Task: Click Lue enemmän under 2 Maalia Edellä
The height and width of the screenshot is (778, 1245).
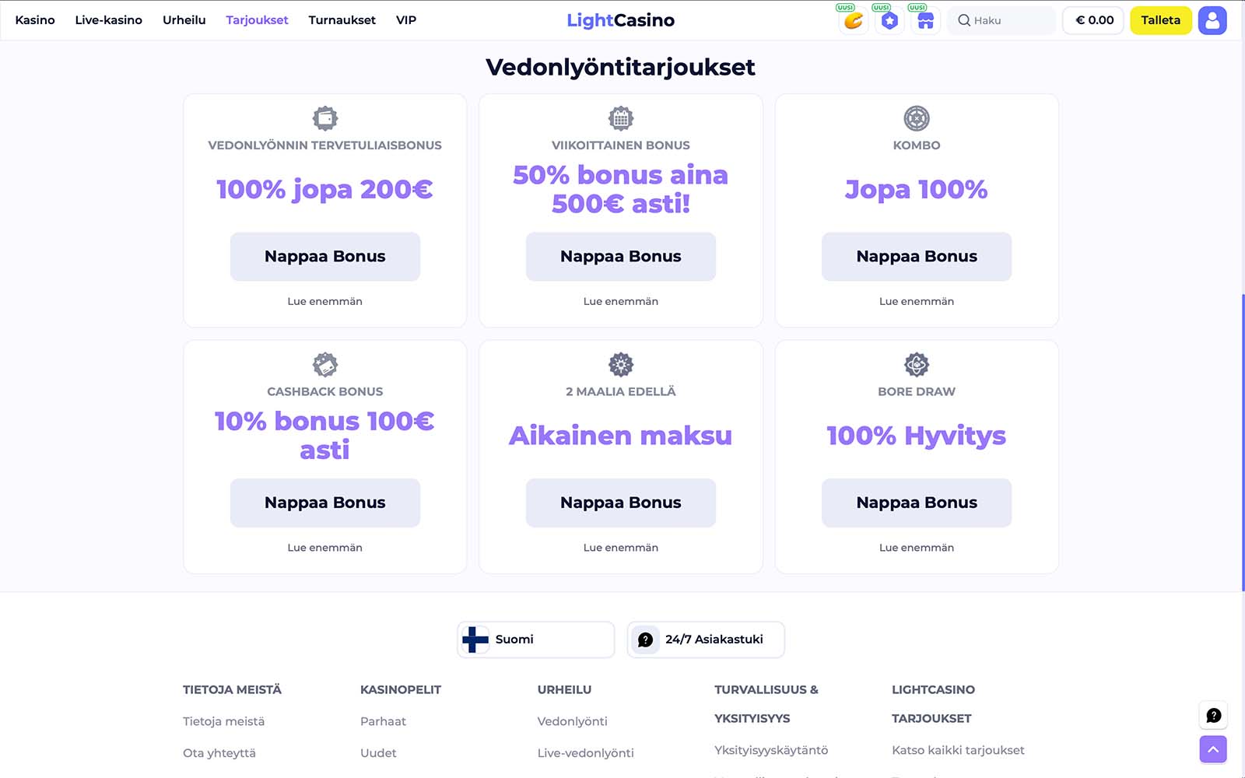Action: [621, 548]
